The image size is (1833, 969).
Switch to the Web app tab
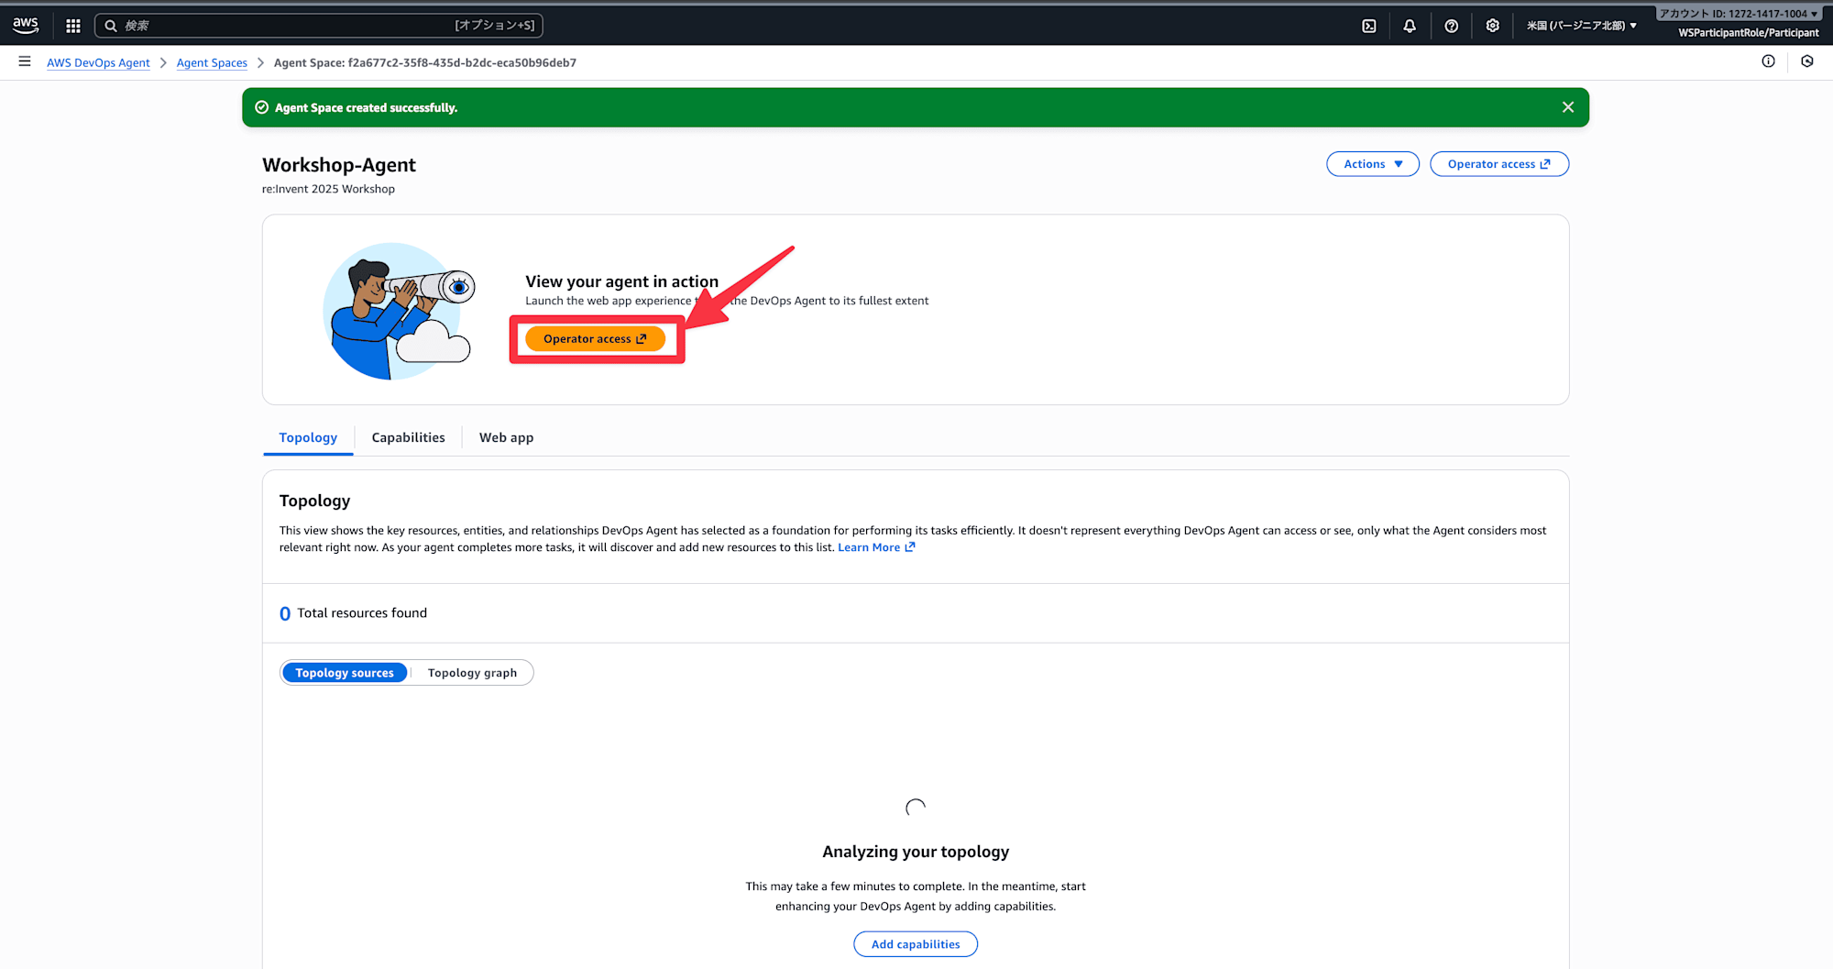pyautogui.click(x=507, y=437)
